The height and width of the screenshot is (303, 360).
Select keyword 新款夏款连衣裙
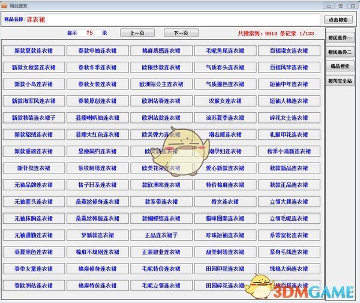(x=34, y=50)
